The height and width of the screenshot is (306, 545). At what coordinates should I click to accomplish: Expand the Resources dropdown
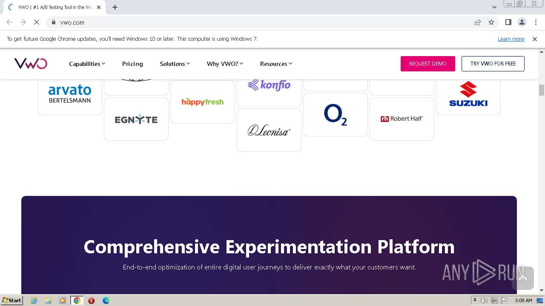click(276, 64)
